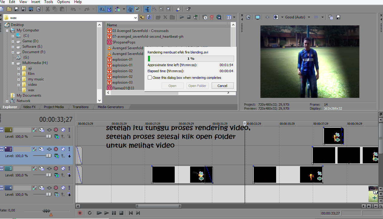This screenshot has height=219, width=383.
Task: Click the Paste clipboard icon
Action: coord(62,9)
